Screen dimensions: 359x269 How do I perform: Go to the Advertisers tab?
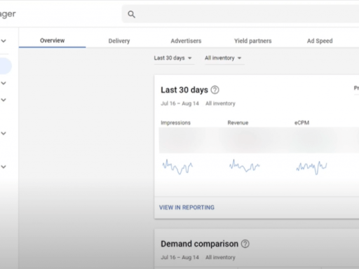[x=186, y=41]
